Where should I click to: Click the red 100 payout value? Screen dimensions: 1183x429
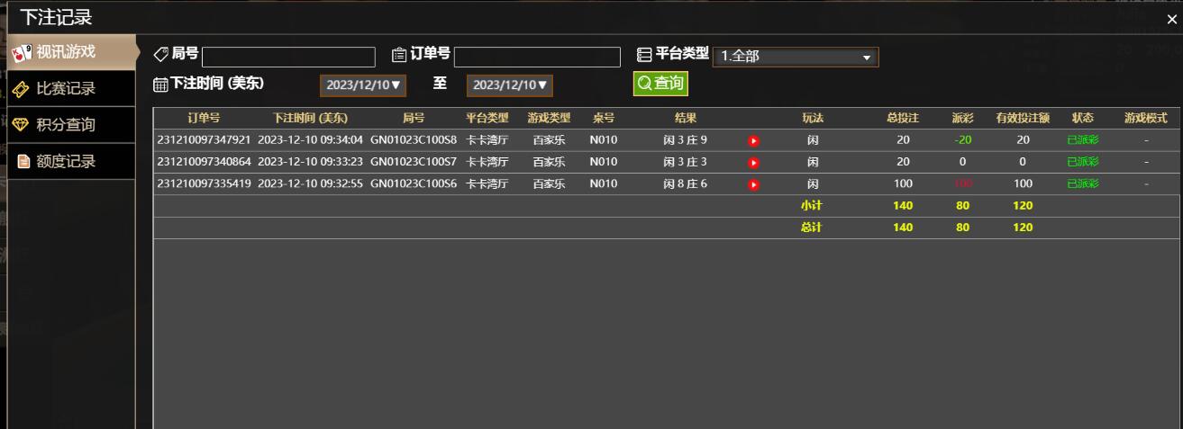[x=962, y=183]
